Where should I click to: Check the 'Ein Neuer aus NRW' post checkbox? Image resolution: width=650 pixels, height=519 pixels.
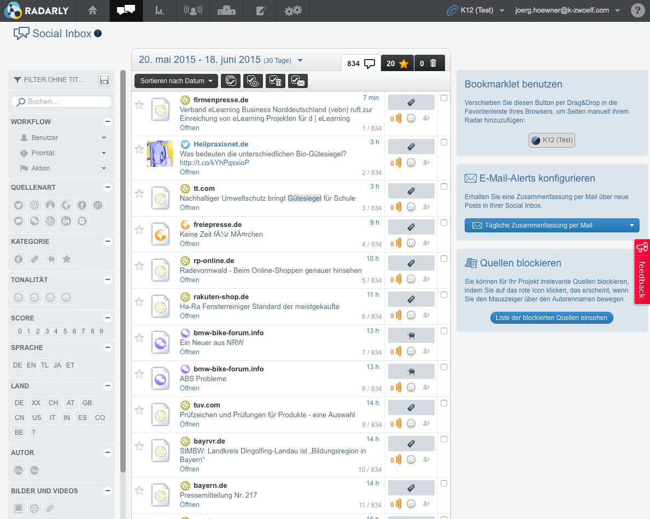(444, 331)
